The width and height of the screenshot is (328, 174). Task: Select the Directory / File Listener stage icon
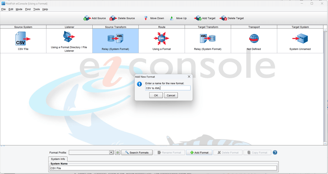coord(69,37)
